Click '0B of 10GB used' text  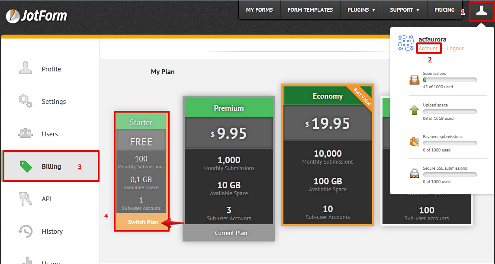(438, 119)
